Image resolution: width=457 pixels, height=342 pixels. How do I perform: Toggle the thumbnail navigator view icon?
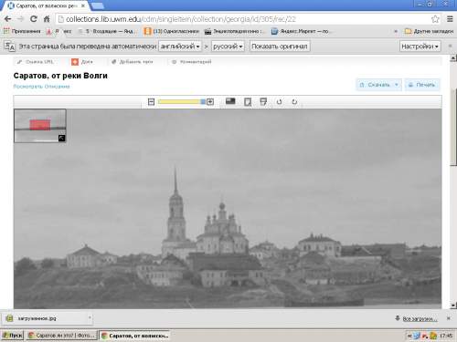230,101
